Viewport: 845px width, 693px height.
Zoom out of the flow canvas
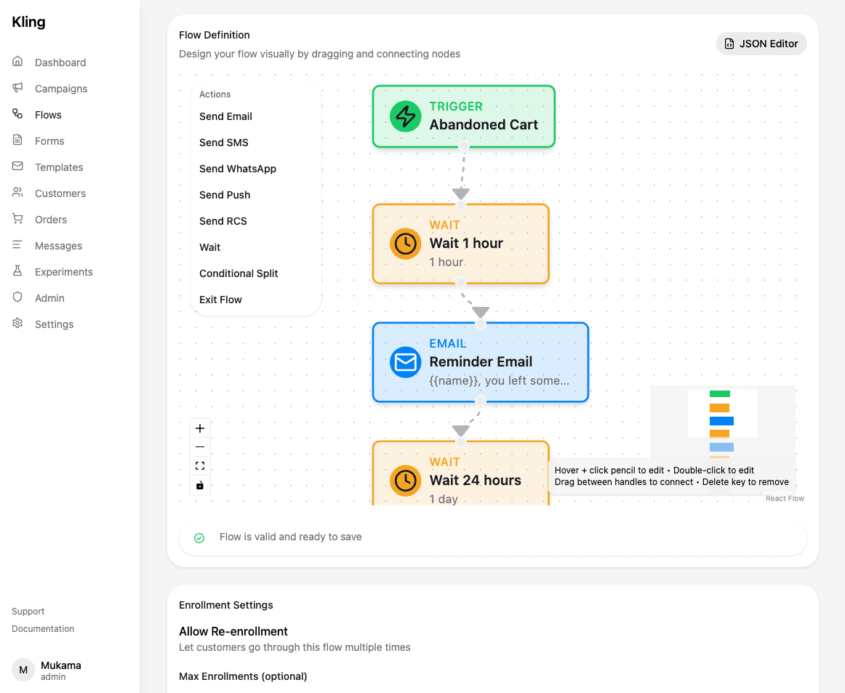click(x=200, y=446)
